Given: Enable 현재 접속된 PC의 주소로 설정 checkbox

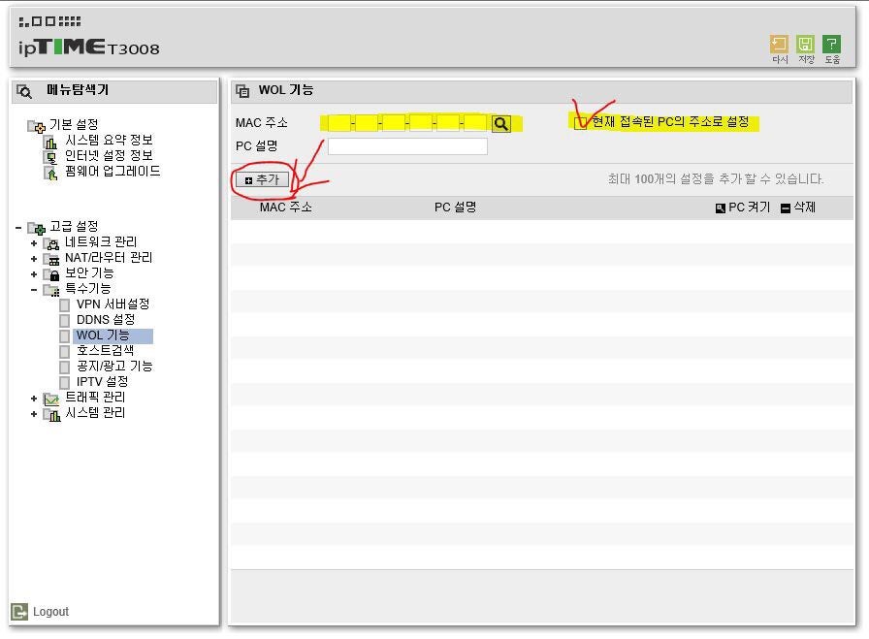Looking at the screenshot, I should tap(582, 123).
